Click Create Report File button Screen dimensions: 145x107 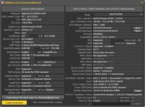(33, 98)
